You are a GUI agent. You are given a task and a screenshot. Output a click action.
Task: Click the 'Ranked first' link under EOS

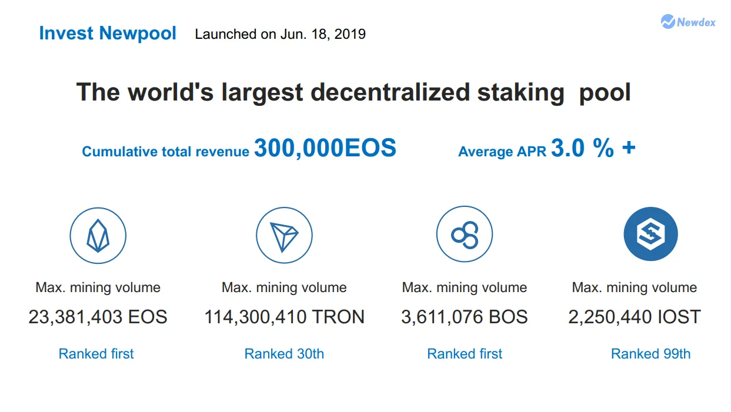(x=96, y=354)
